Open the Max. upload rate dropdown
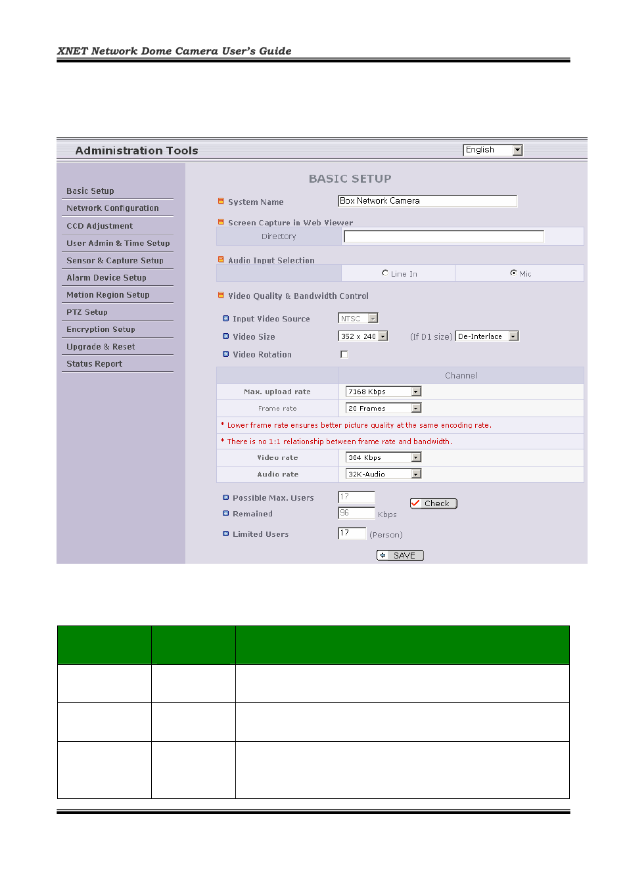 pos(383,392)
